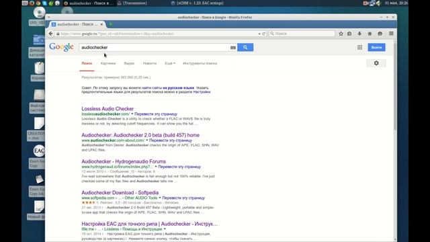Screen dimensions: 430x242
Task: Expand the address bar history dropdown arrow
Action: click(x=259, y=34)
